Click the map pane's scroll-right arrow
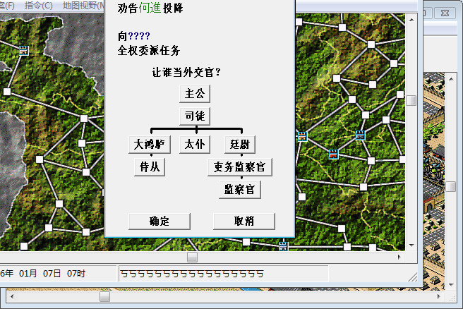 pos(399,257)
